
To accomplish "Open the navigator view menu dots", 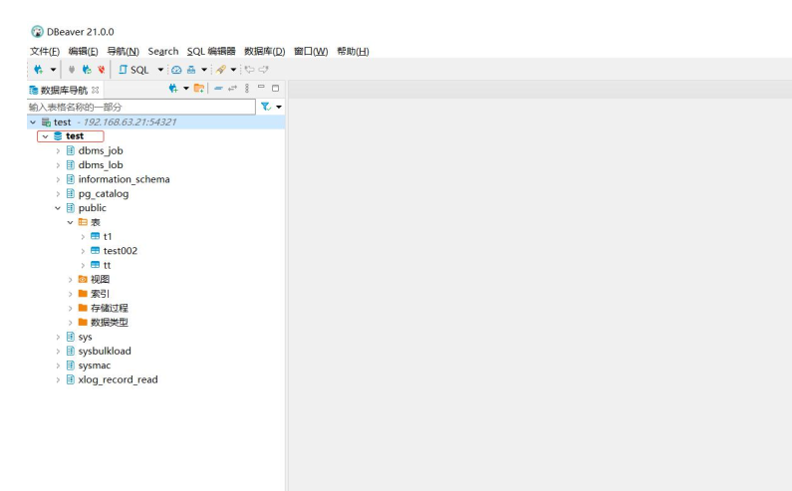I will (247, 89).
